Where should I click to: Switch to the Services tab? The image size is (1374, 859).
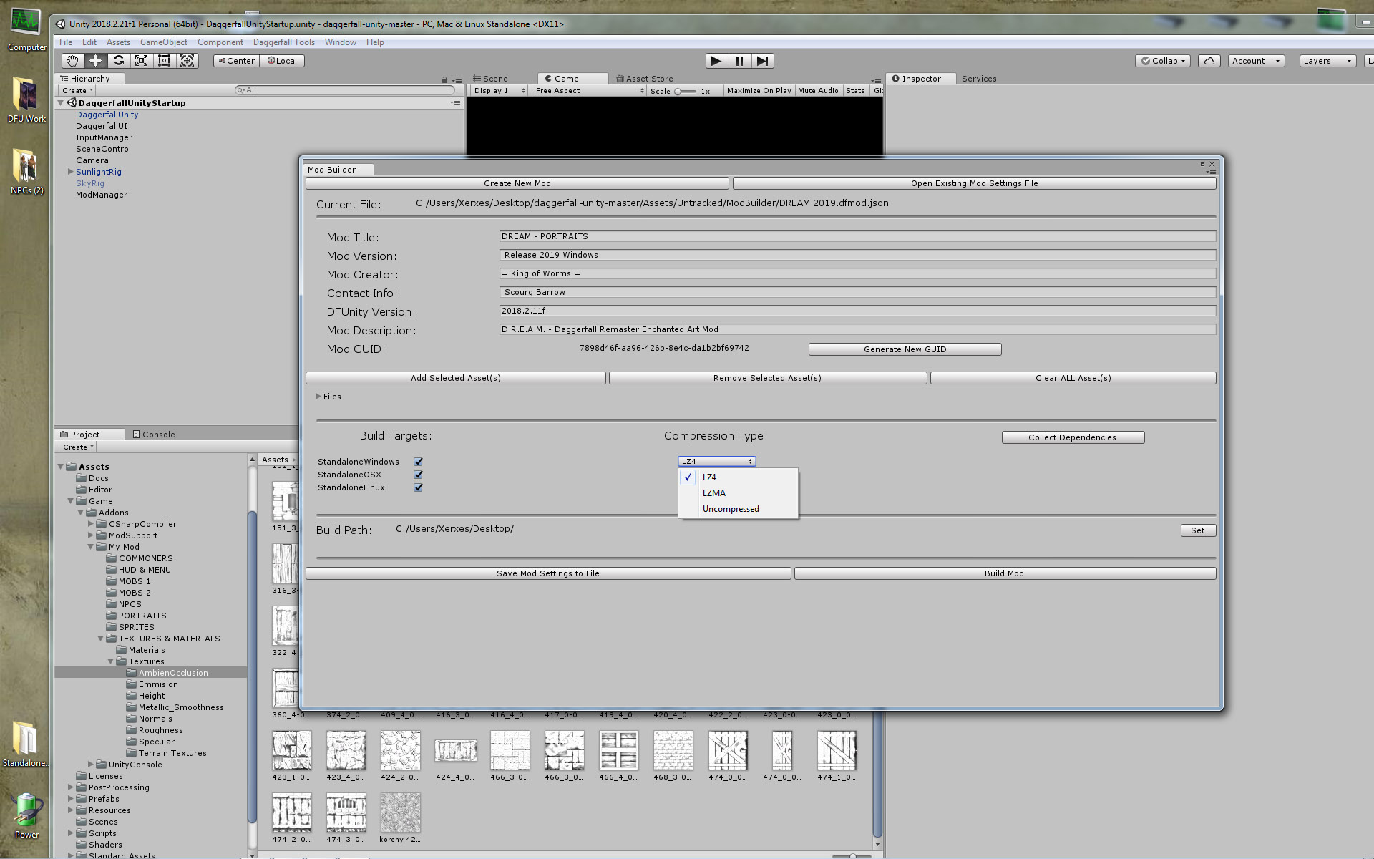coord(979,79)
